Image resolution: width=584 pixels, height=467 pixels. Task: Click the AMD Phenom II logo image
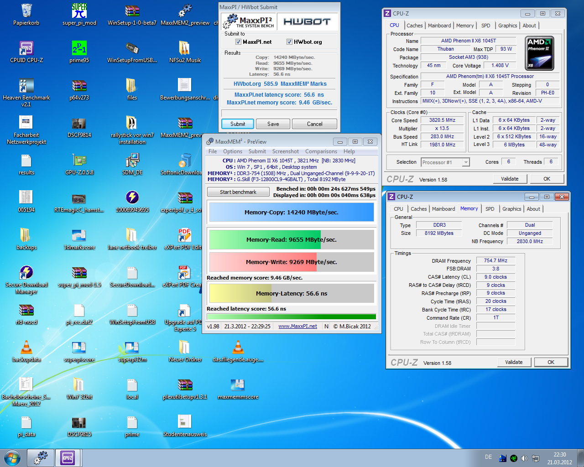click(540, 53)
